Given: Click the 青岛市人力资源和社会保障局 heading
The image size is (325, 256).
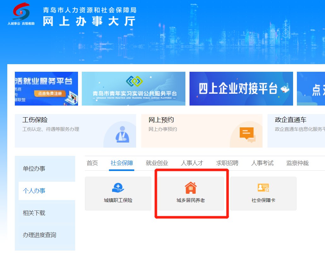Looking at the screenshot, I should pos(90,10).
